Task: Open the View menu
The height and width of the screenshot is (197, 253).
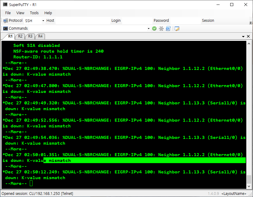Action: (20, 13)
